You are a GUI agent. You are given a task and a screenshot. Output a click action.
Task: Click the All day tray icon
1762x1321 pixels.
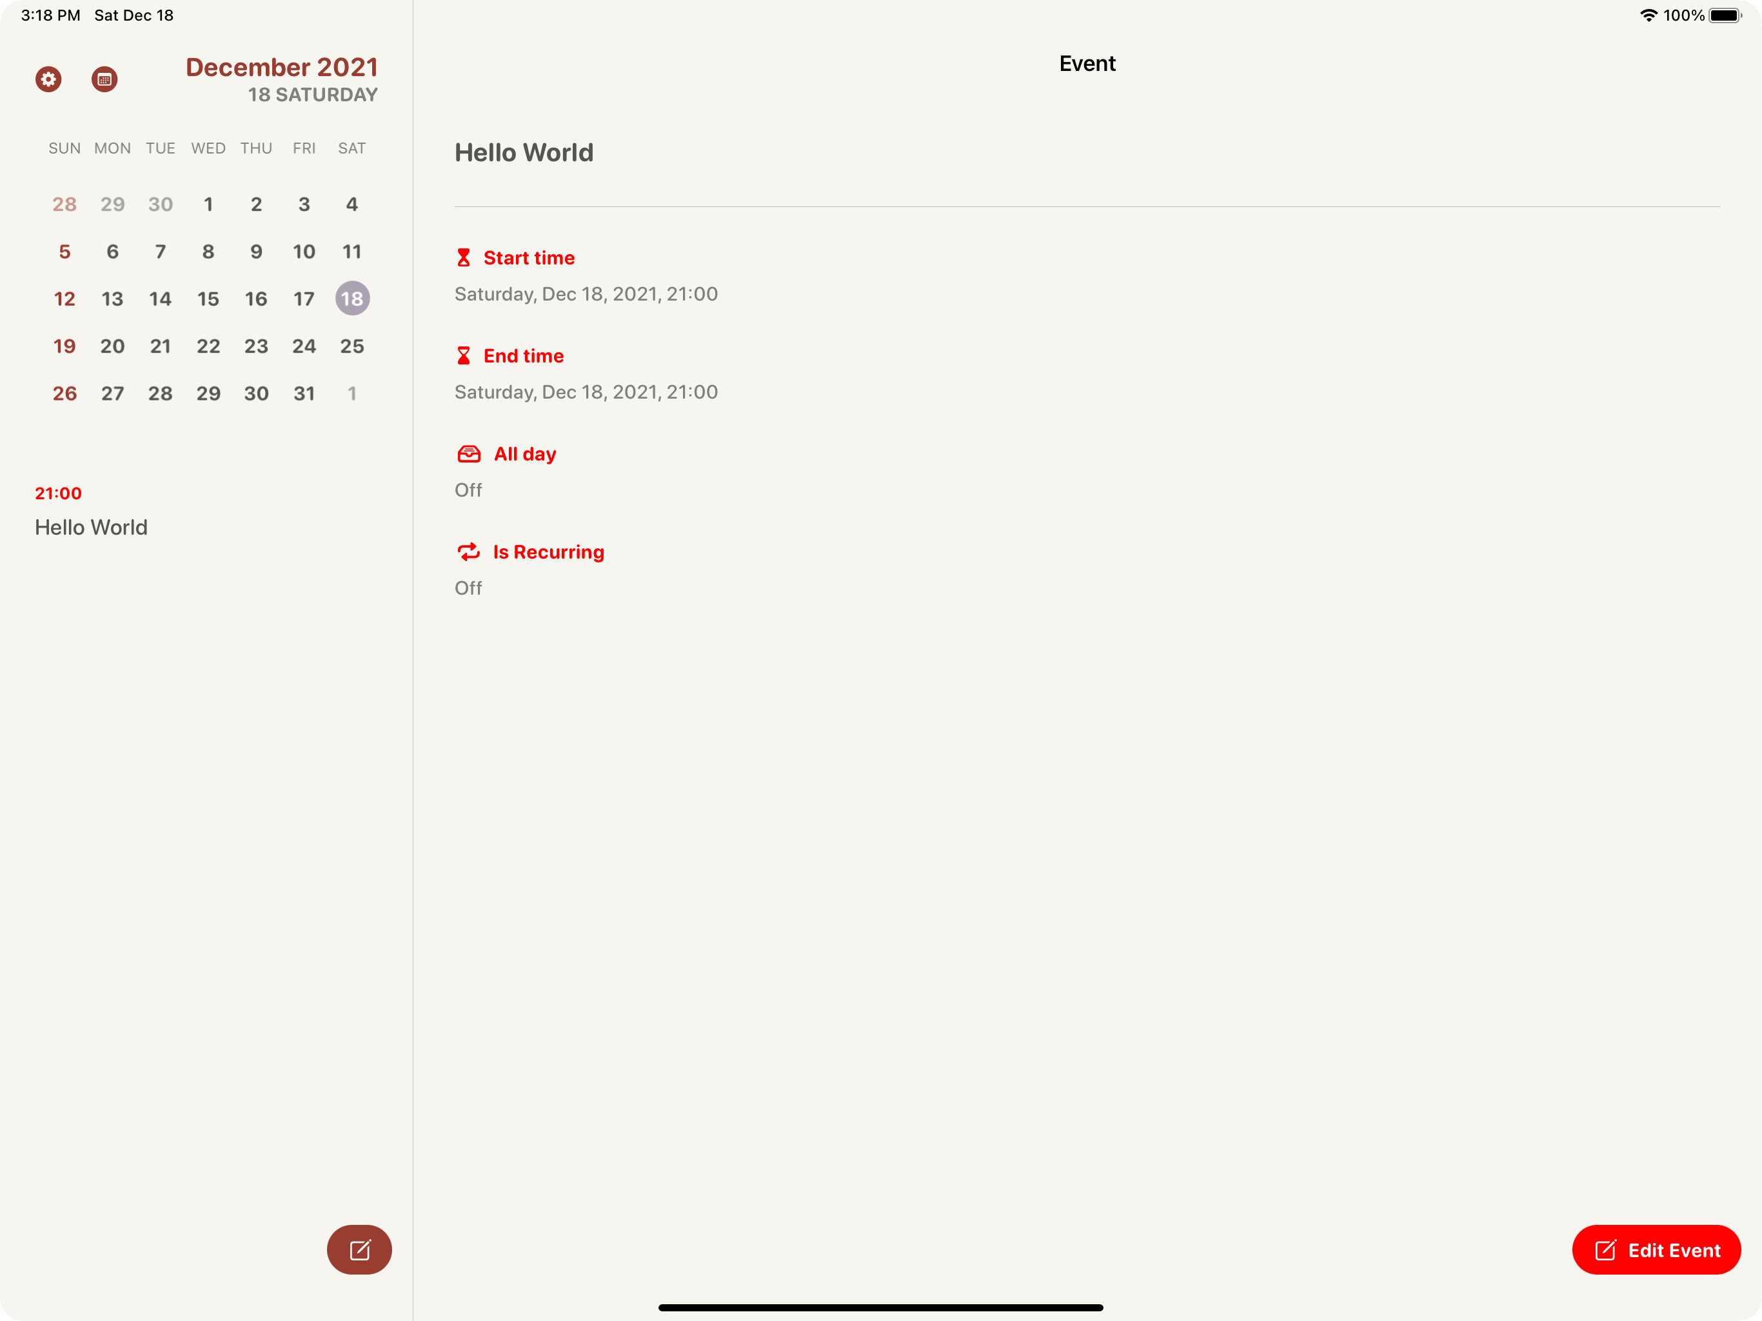click(468, 453)
